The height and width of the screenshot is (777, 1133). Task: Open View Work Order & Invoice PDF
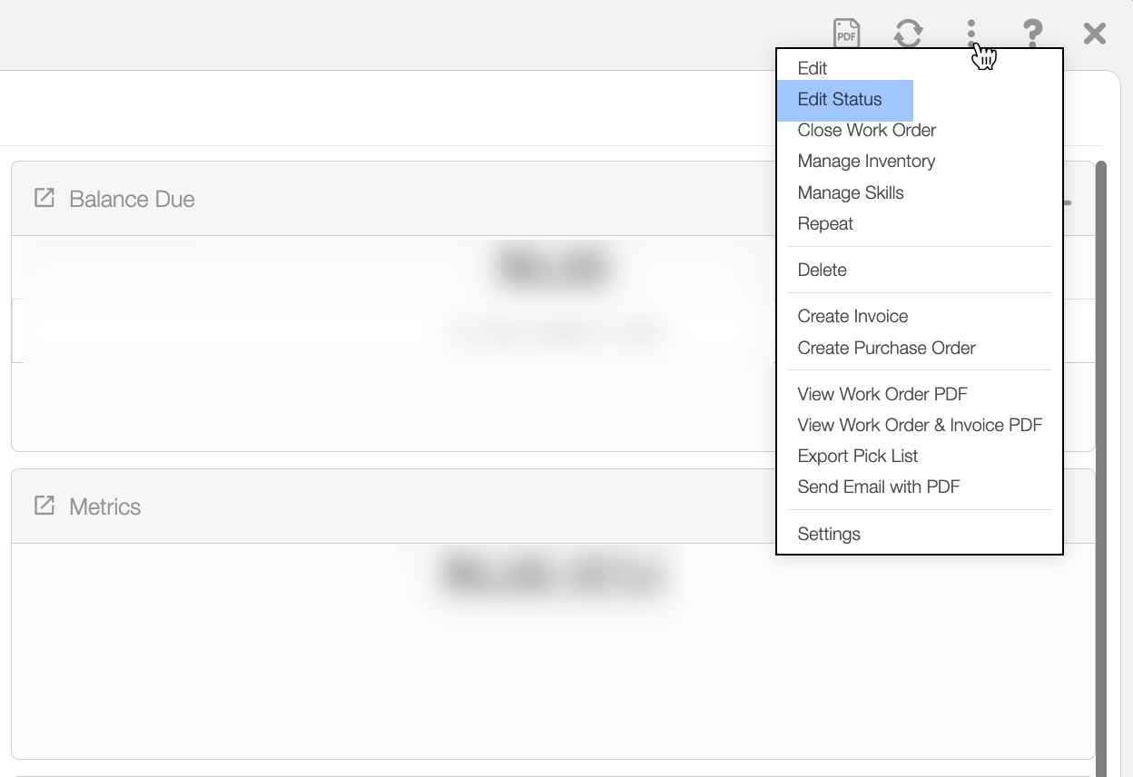point(919,425)
